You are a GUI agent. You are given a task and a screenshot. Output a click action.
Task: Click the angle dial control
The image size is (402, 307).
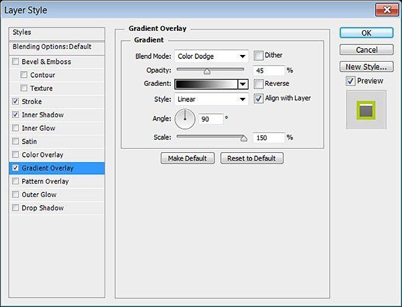tap(185, 119)
